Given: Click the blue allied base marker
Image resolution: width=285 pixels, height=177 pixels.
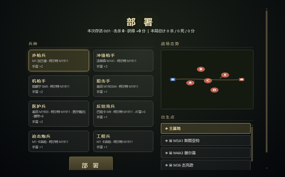Looking at the screenshot, I should click(x=173, y=79).
